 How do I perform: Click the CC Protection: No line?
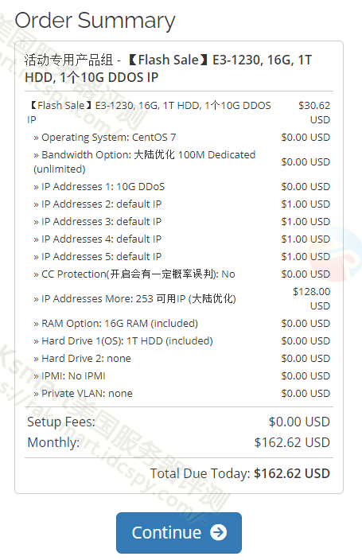[134, 274]
